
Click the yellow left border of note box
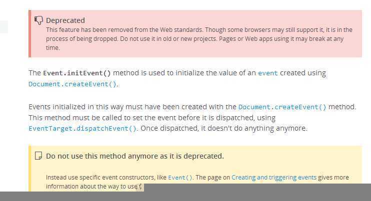point(29,169)
